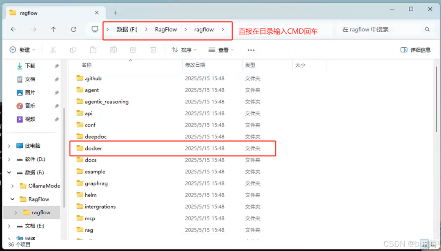The height and width of the screenshot is (251, 441).
Task: Open Music in quick access
Action: coord(30,106)
